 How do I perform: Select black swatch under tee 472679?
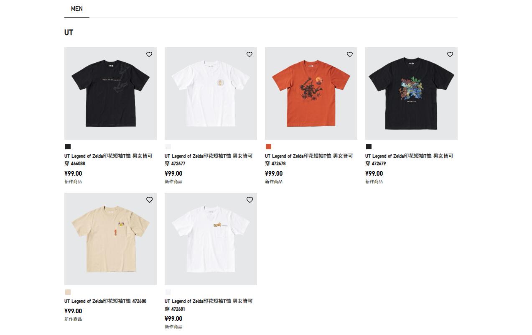pyautogui.click(x=369, y=147)
